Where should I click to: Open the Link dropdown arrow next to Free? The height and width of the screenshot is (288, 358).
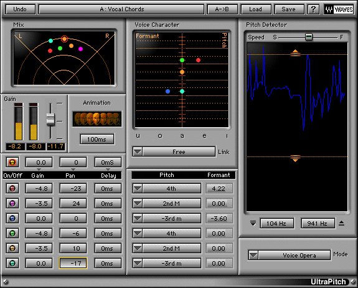click(138, 151)
